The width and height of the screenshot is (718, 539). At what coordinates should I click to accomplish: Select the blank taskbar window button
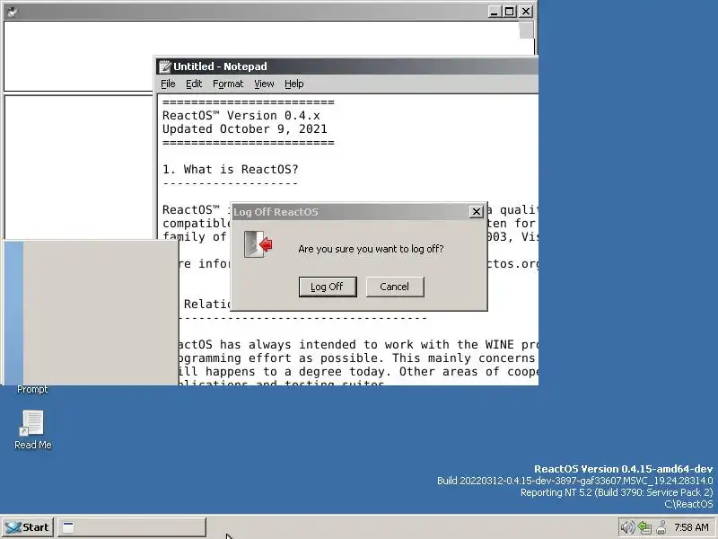click(x=132, y=527)
